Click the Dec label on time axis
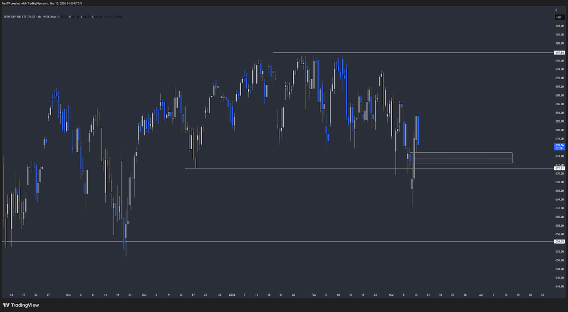The height and width of the screenshot is (312, 568). coord(144,295)
